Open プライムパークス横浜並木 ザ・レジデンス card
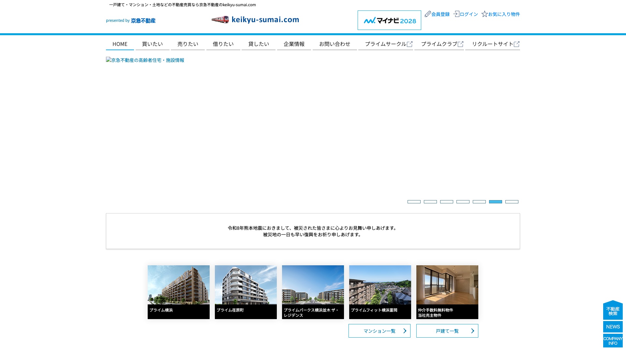626x352 pixels. click(313, 292)
